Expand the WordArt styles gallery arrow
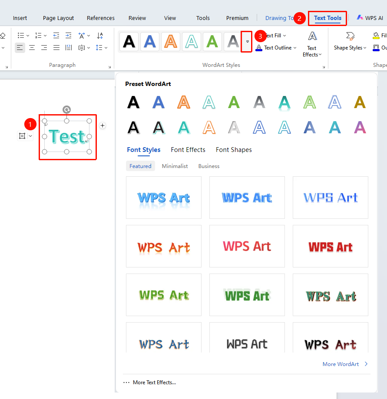The image size is (387, 399). [247, 42]
